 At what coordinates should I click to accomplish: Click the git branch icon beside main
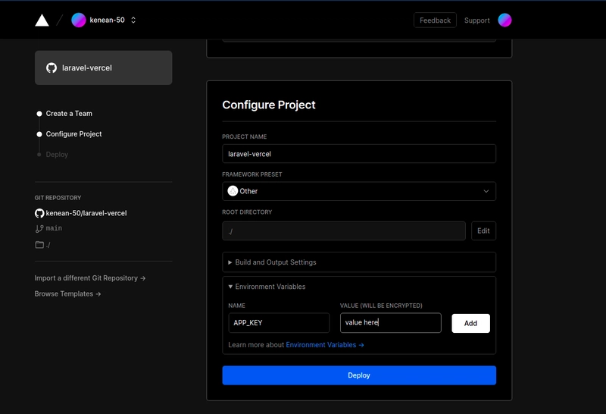pyautogui.click(x=39, y=229)
